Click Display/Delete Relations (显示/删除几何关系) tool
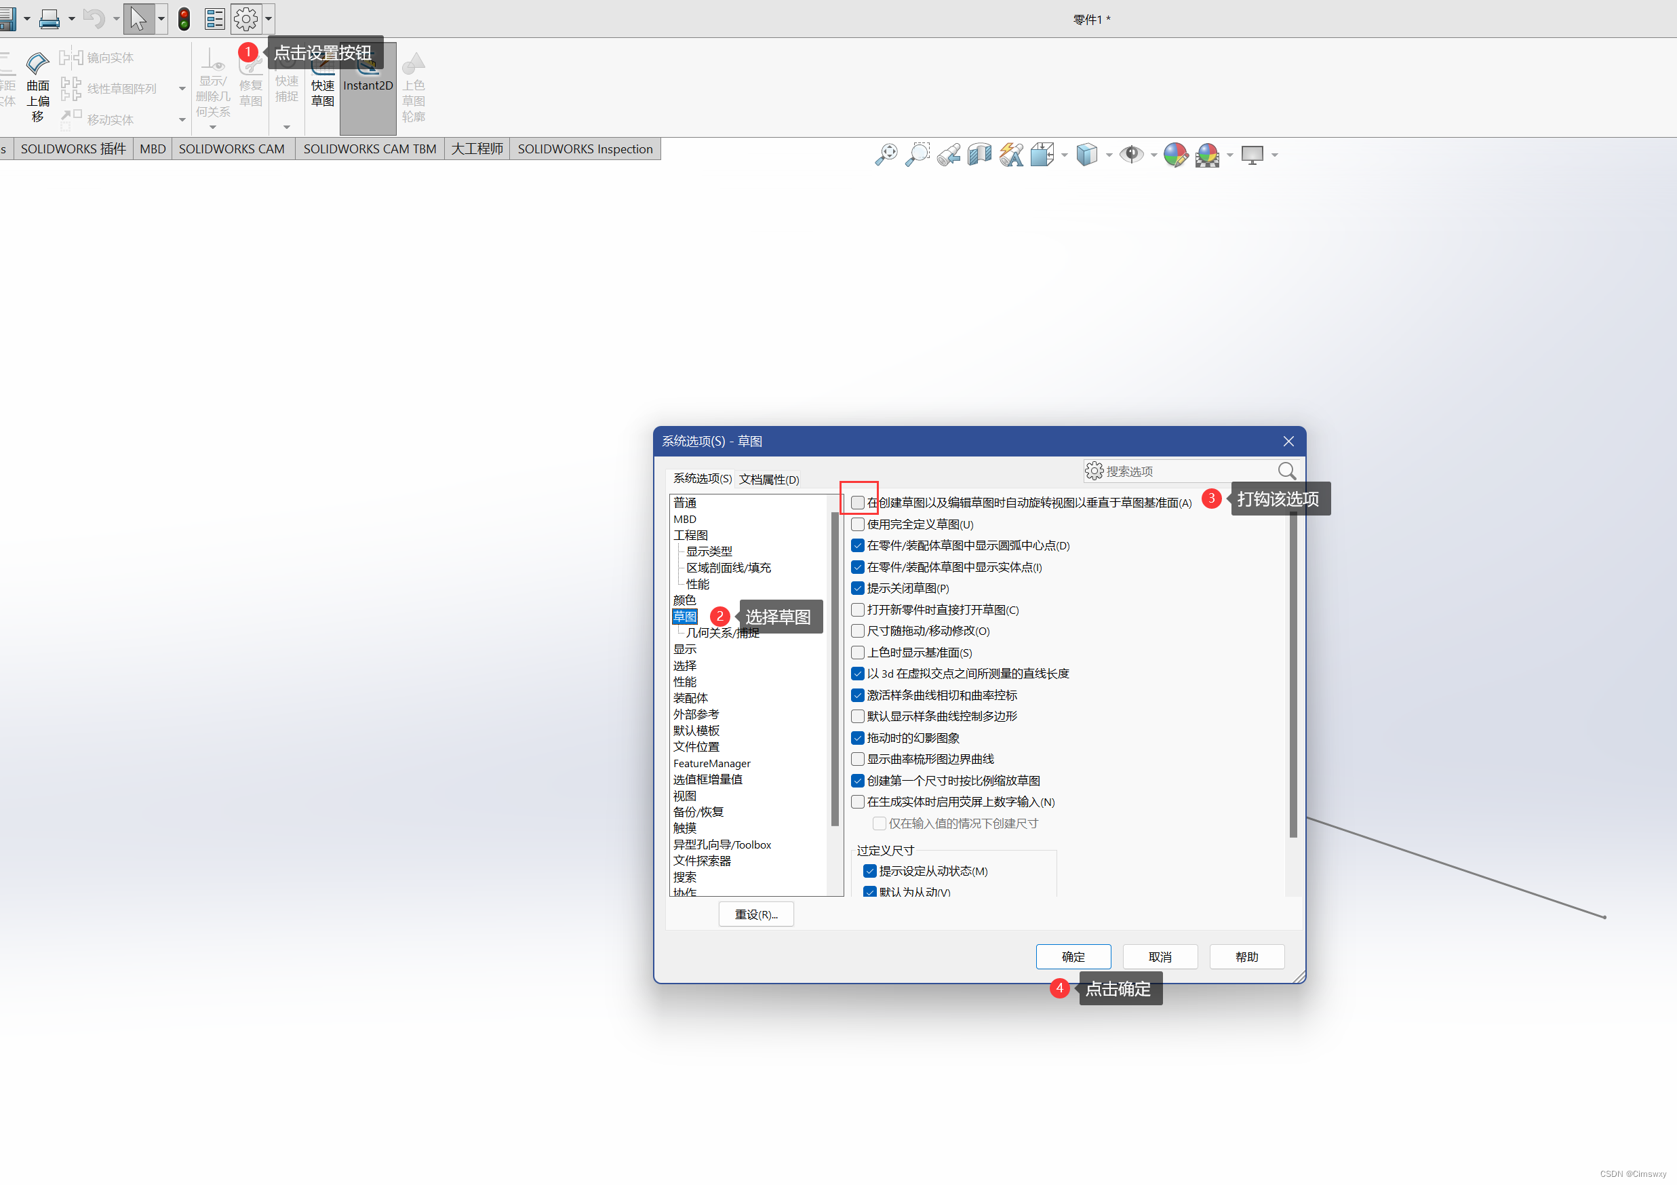This screenshot has width=1677, height=1185. pos(212,84)
